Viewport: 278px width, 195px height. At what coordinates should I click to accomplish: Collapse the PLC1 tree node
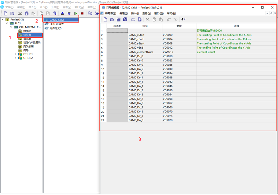(x=7, y=23)
